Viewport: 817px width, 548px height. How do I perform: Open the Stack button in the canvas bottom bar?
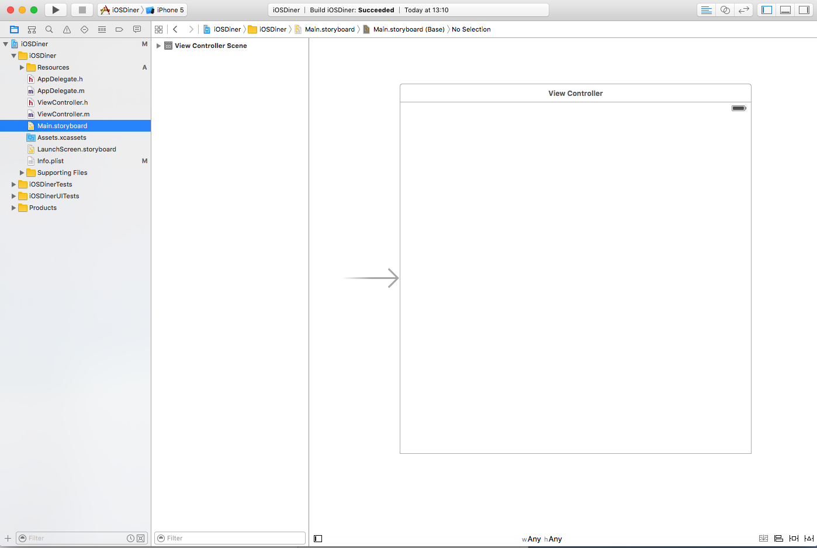pyautogui.click(x=763, y=539)
